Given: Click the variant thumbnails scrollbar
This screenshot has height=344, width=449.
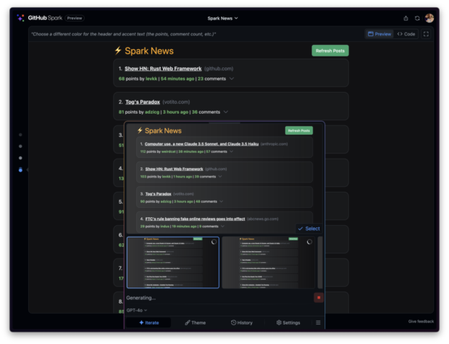Looking at the screenshot, I should point(320,261).
